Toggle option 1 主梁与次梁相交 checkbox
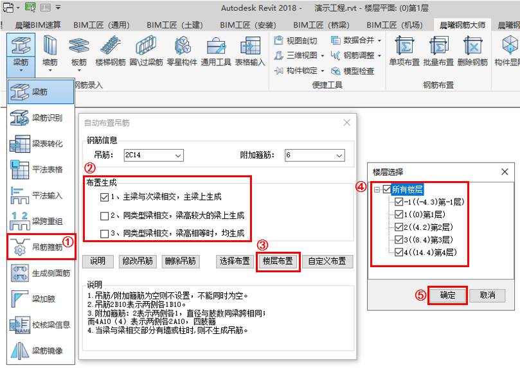The height and width of the screenshot is (368, 520). pos(104,197)
